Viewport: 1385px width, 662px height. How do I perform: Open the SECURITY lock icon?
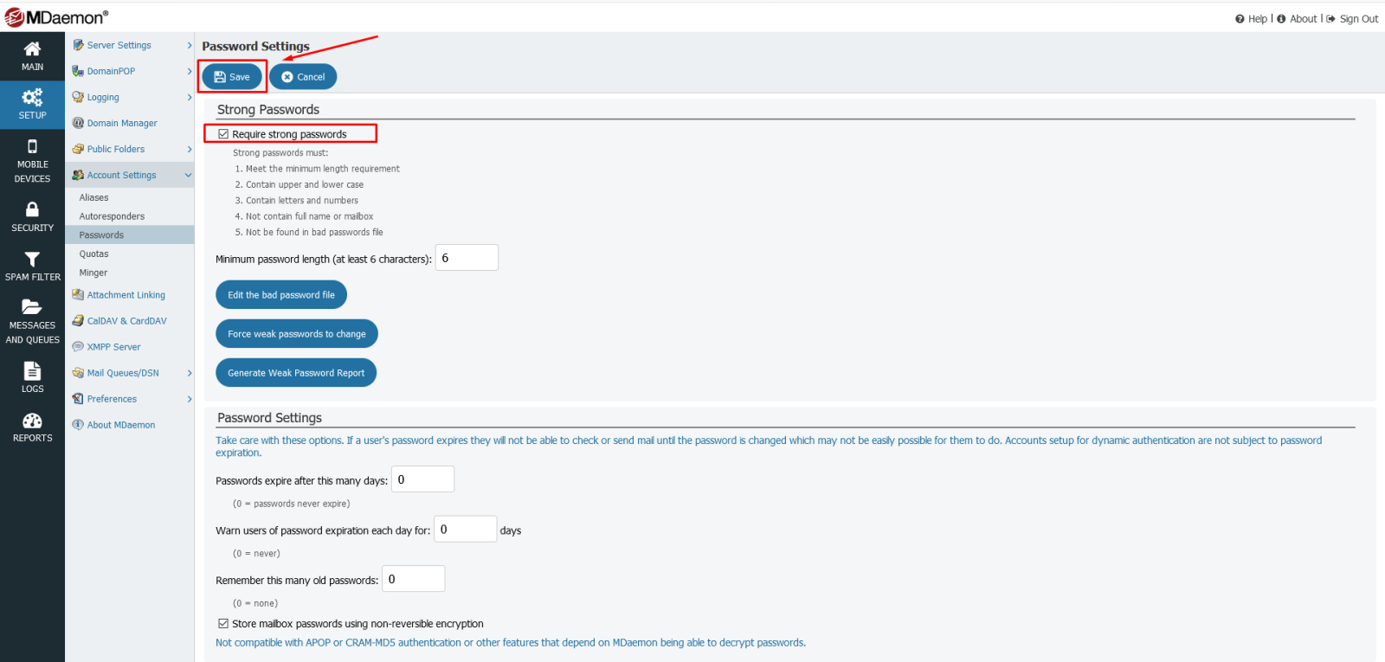click(x=32, y=209)
